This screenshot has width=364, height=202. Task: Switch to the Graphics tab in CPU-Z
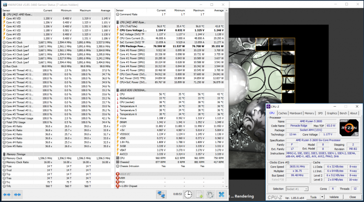click(332, 113)
